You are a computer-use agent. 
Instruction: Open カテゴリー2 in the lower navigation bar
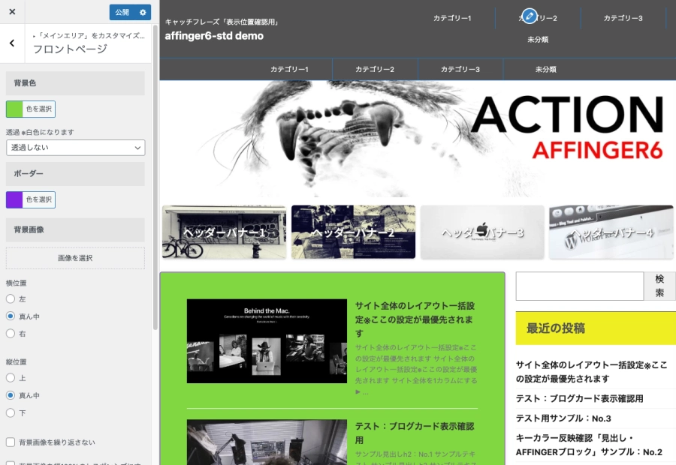(375, 69)
